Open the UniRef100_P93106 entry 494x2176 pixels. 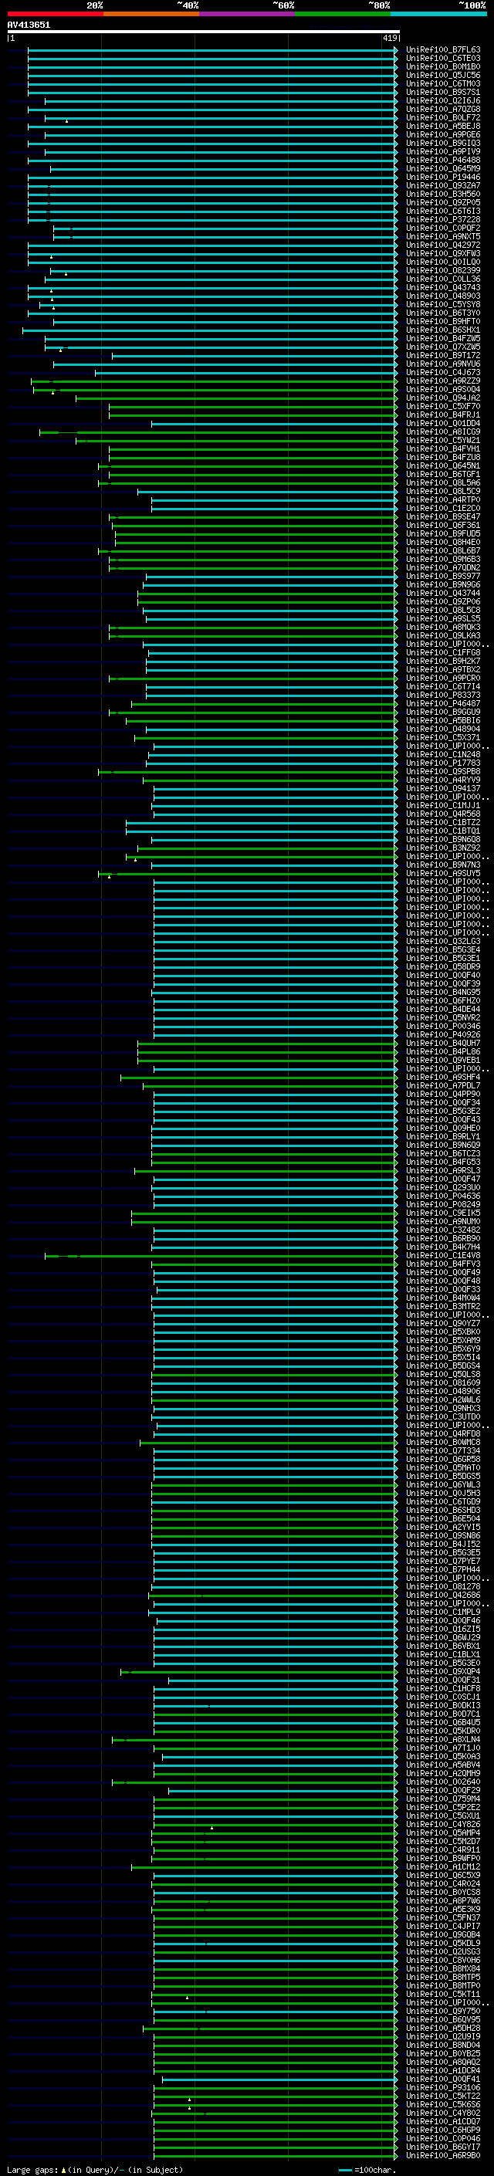tap(443, 2088)
